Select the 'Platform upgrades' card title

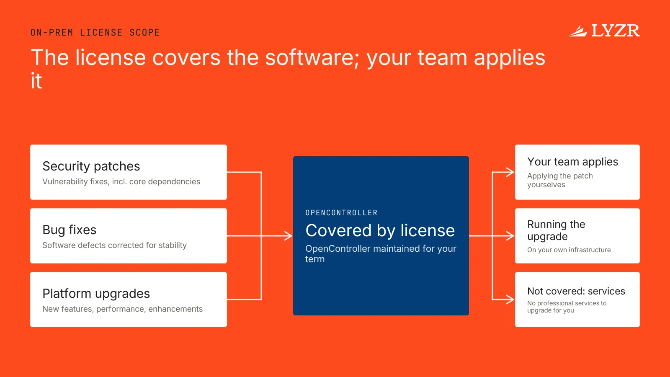[x=96, y=294]
